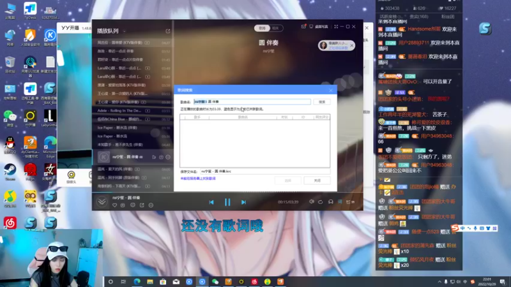Open Task View on the taskbar
The height and width of the screenshot is (287, 511).
click(x=123, y=282)
